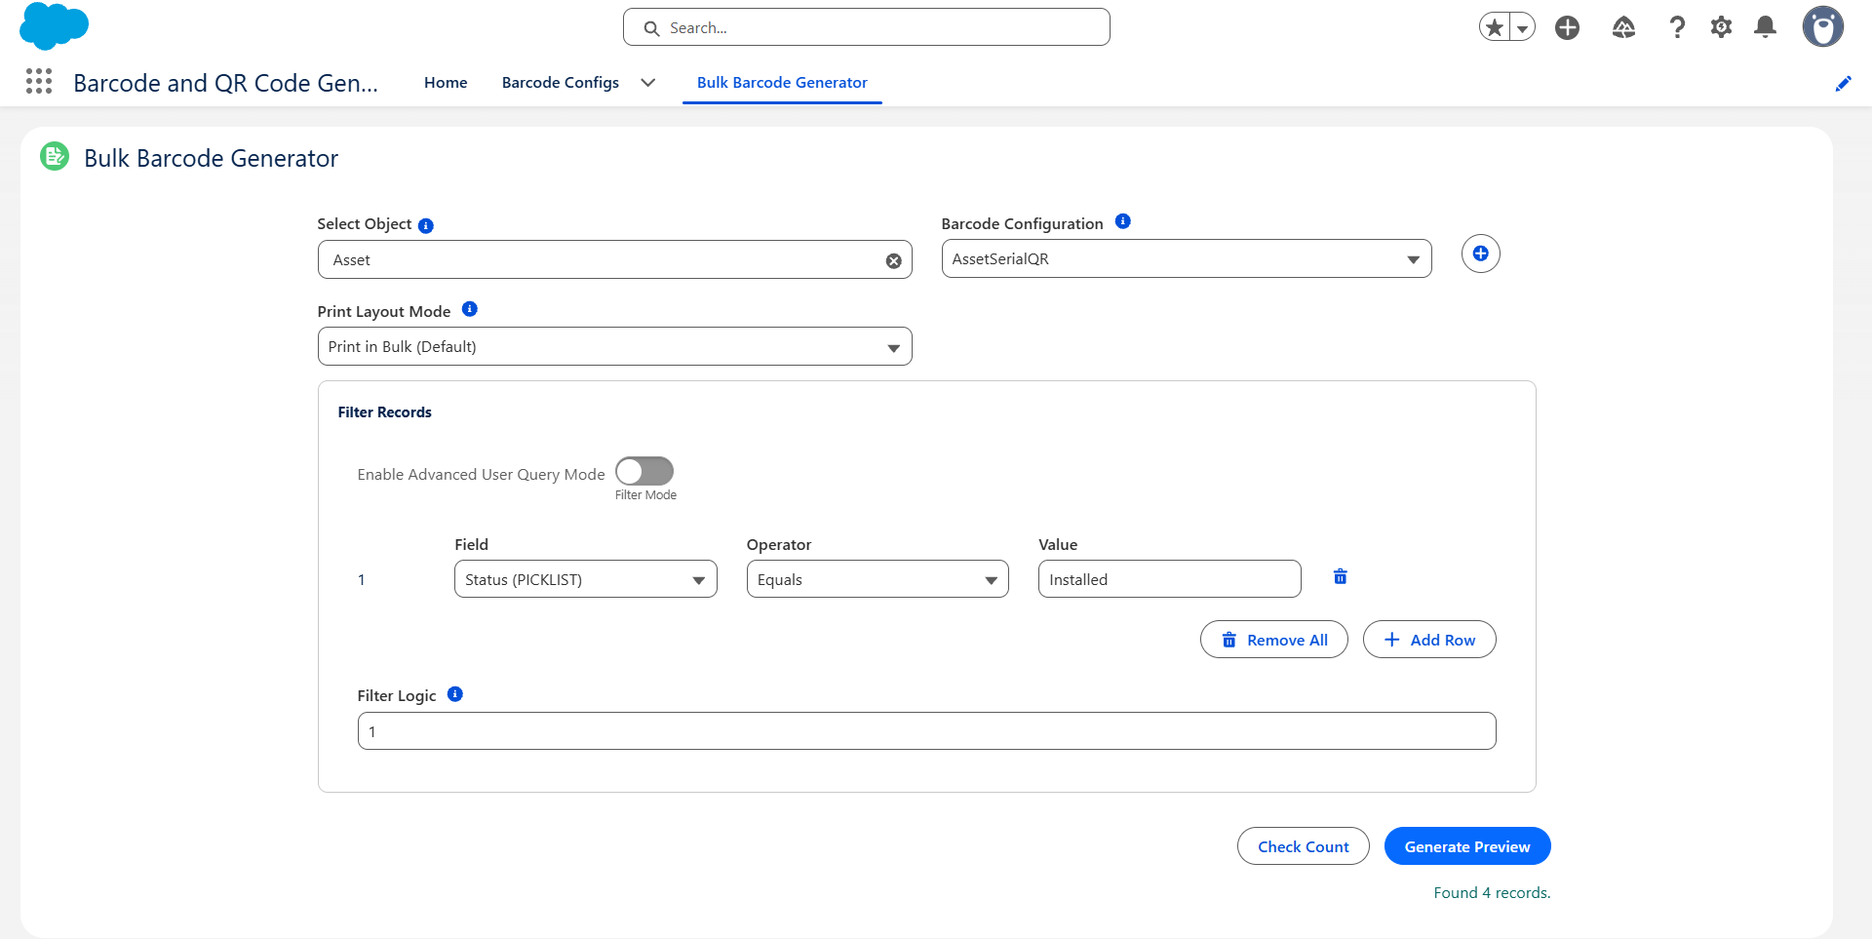Show info tooltip for Select Object

click(426, 225)
